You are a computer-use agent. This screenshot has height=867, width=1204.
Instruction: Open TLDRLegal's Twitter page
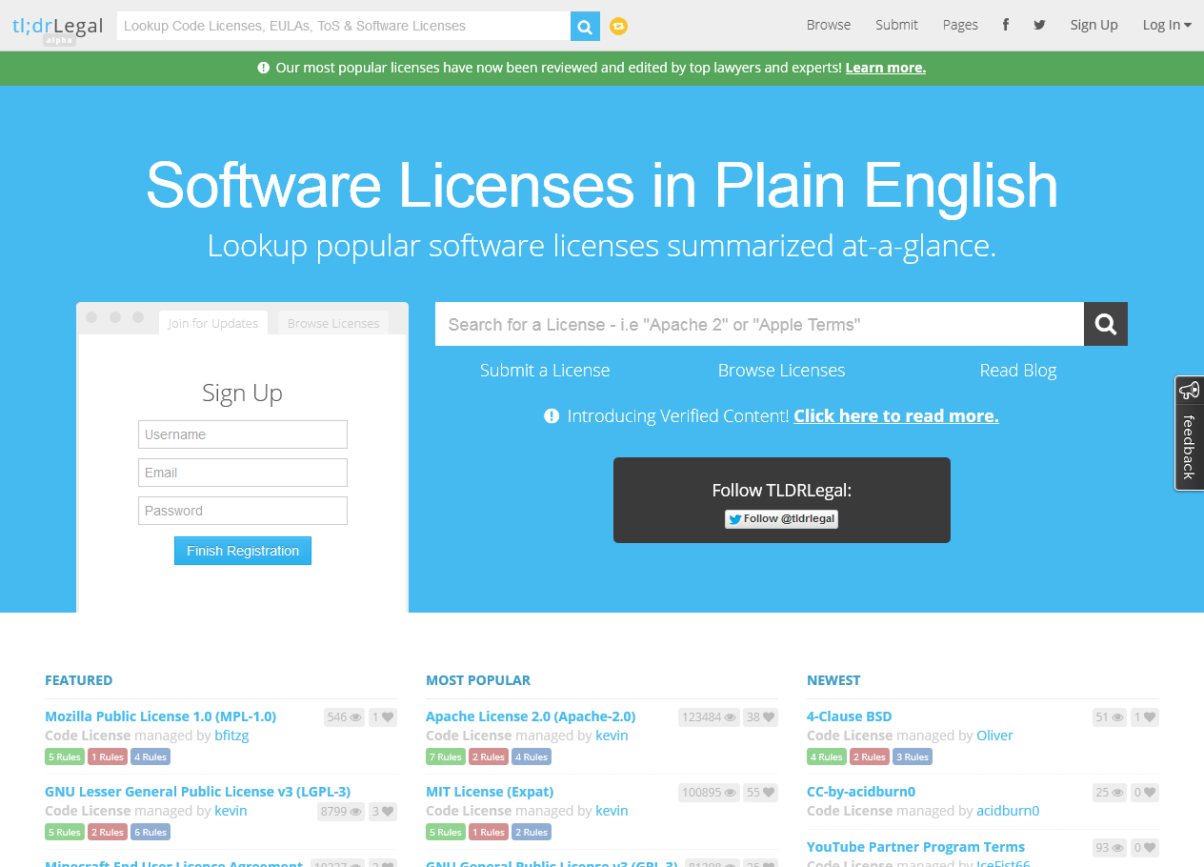coord(1038,24)
